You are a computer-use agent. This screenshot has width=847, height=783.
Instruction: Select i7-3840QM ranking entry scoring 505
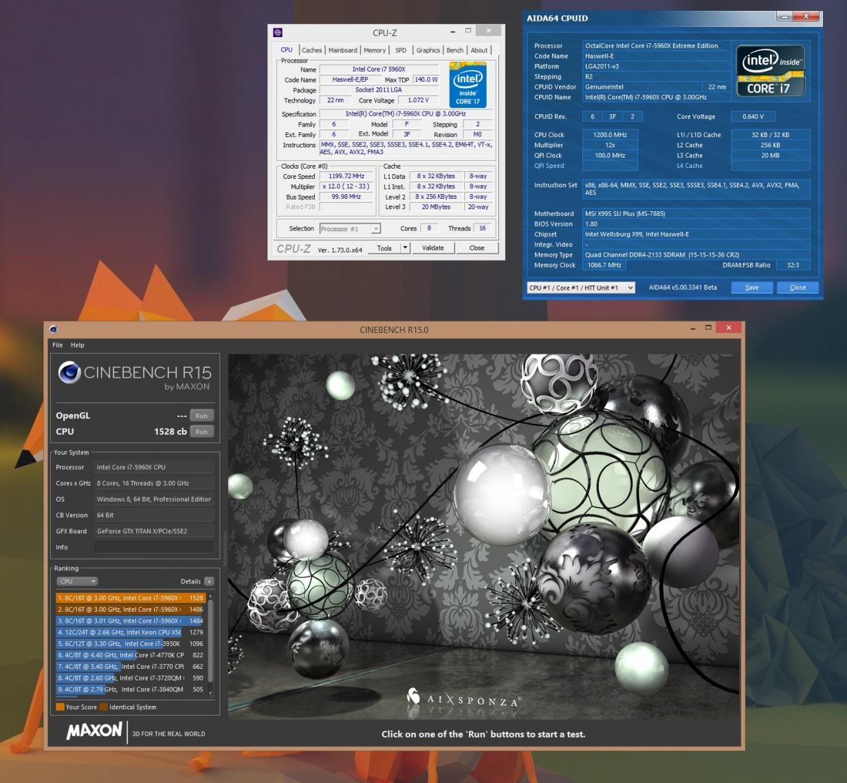tap(131, 689)
